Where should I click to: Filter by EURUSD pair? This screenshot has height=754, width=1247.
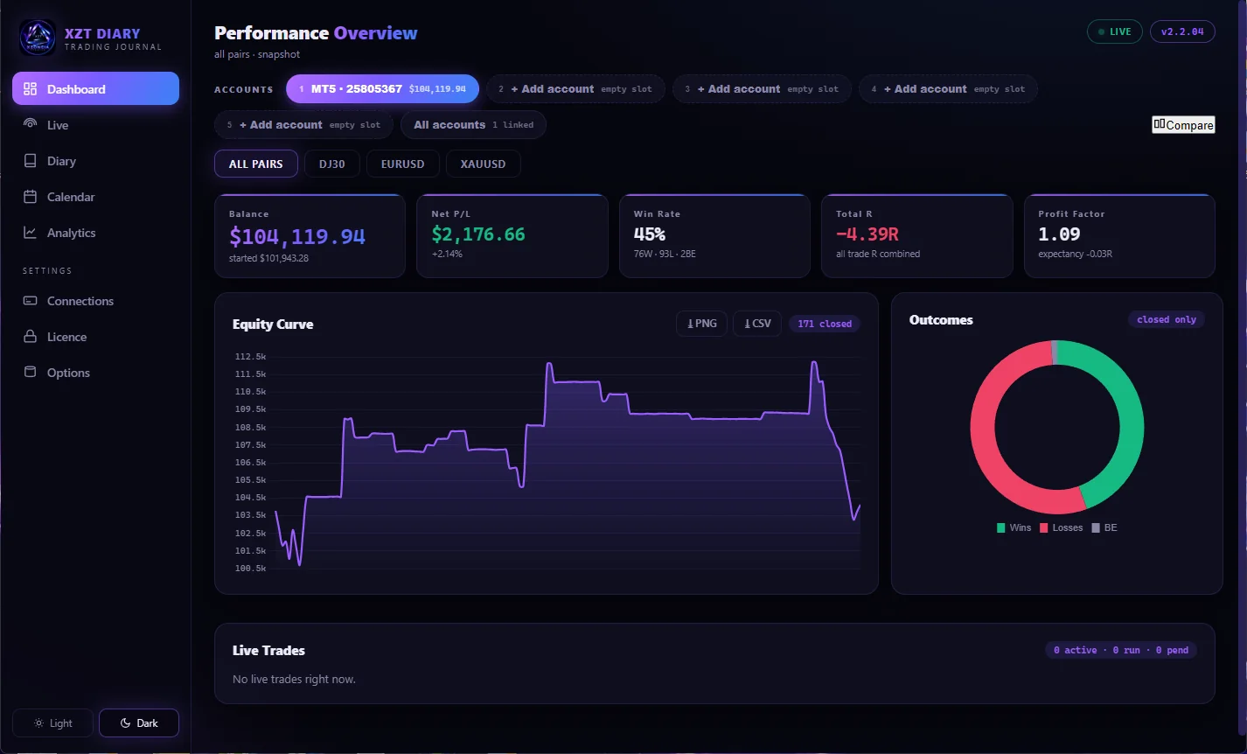click(x=403, y=164)
